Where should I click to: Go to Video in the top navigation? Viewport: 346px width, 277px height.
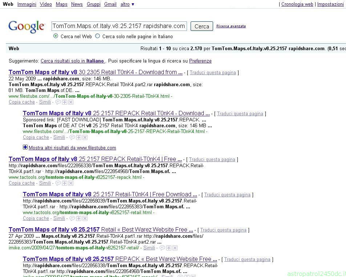(46, 4)
